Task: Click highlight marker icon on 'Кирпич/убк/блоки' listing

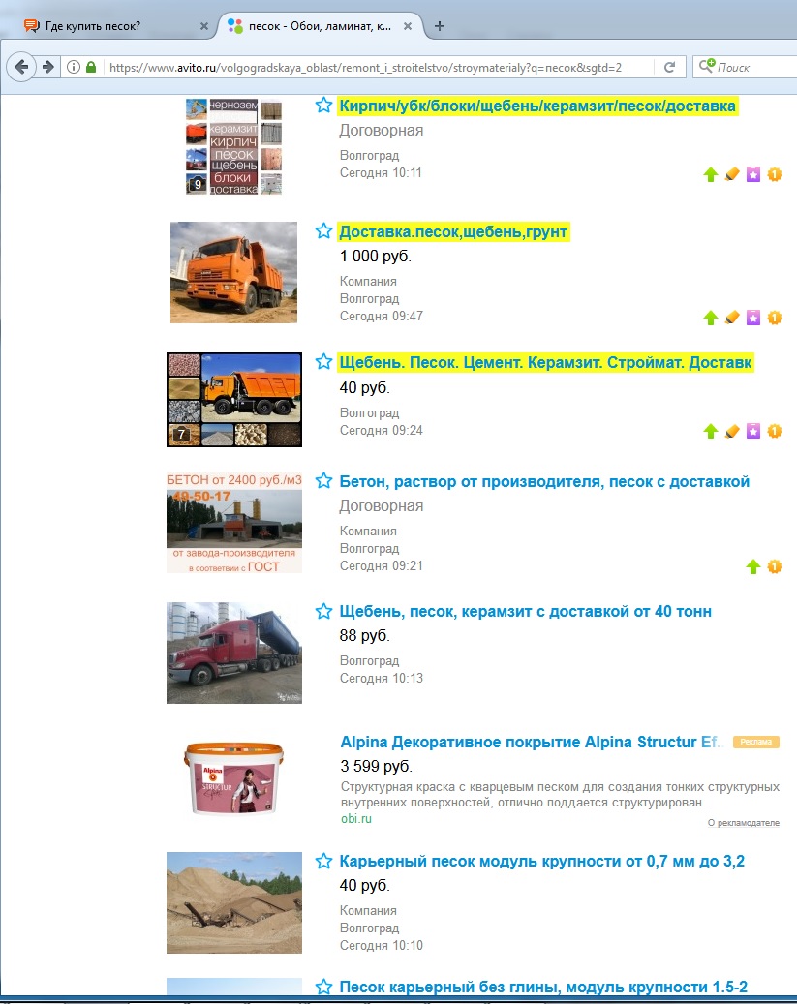Action: (732, 174)
